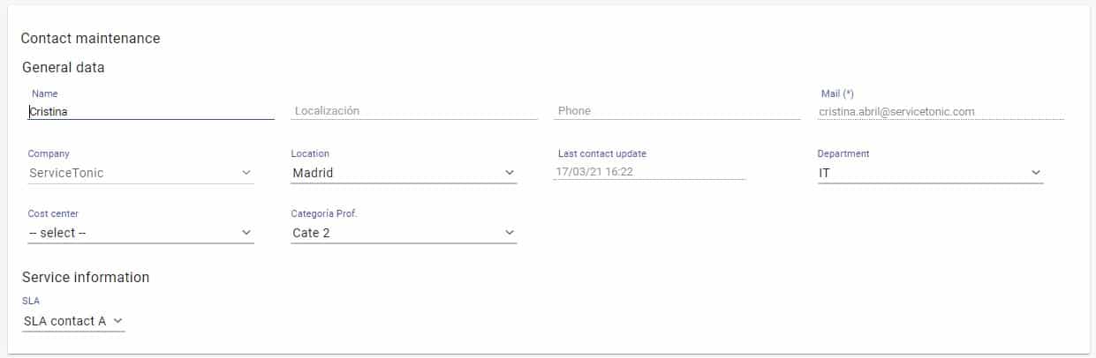1096x358 pixels.
Task: Click the Contact maintenance page title
Action: (90, 39)
